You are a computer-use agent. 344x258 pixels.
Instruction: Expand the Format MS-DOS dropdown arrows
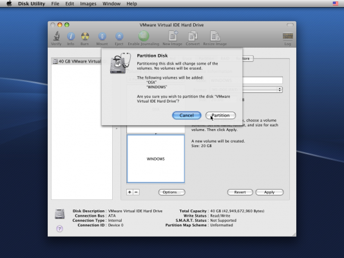280,90
